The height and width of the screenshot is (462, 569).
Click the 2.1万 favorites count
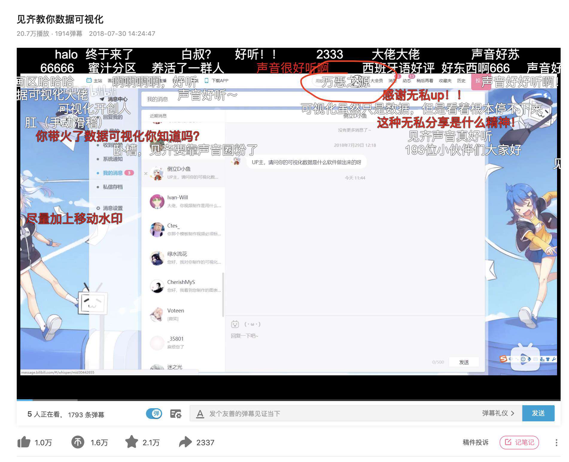(151, 443)
